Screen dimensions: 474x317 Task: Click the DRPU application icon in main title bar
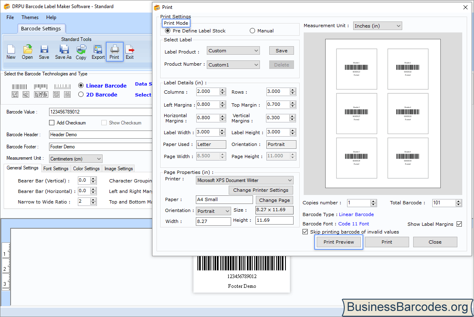(6, 6)
